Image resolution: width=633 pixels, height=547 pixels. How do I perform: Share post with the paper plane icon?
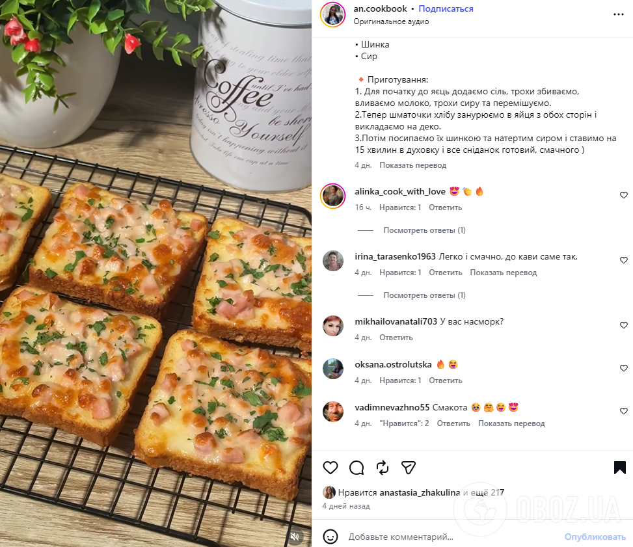pyautogui.click(x=409, y=468)
